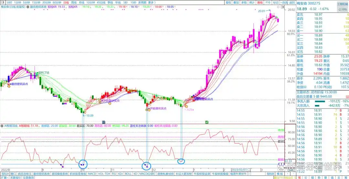The image size is (349, 179).
Task: Select the MACD indicator tab
Action: point(92,174)
